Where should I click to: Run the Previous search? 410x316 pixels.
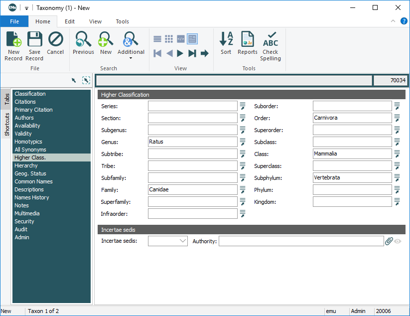pos(83,40)
